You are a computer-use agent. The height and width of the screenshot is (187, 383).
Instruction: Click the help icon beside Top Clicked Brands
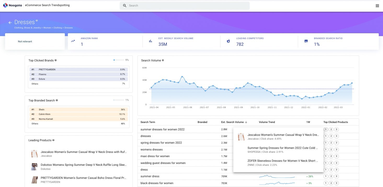click(56, 60)
